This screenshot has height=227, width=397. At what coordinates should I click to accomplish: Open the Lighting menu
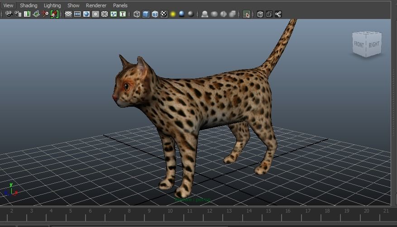53,5
